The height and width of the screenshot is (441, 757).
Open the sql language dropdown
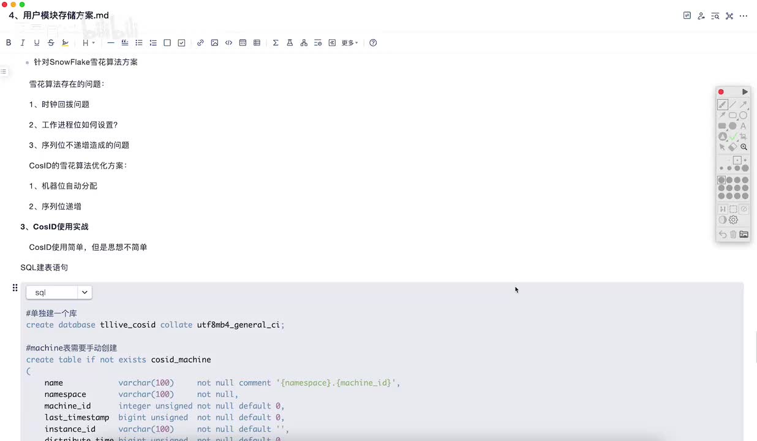click(59, 293)
